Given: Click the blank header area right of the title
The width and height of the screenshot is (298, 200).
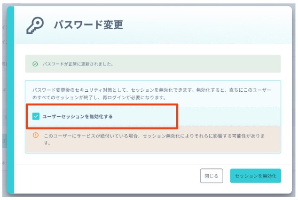Looking at the screenshot, I should [212, 25].
